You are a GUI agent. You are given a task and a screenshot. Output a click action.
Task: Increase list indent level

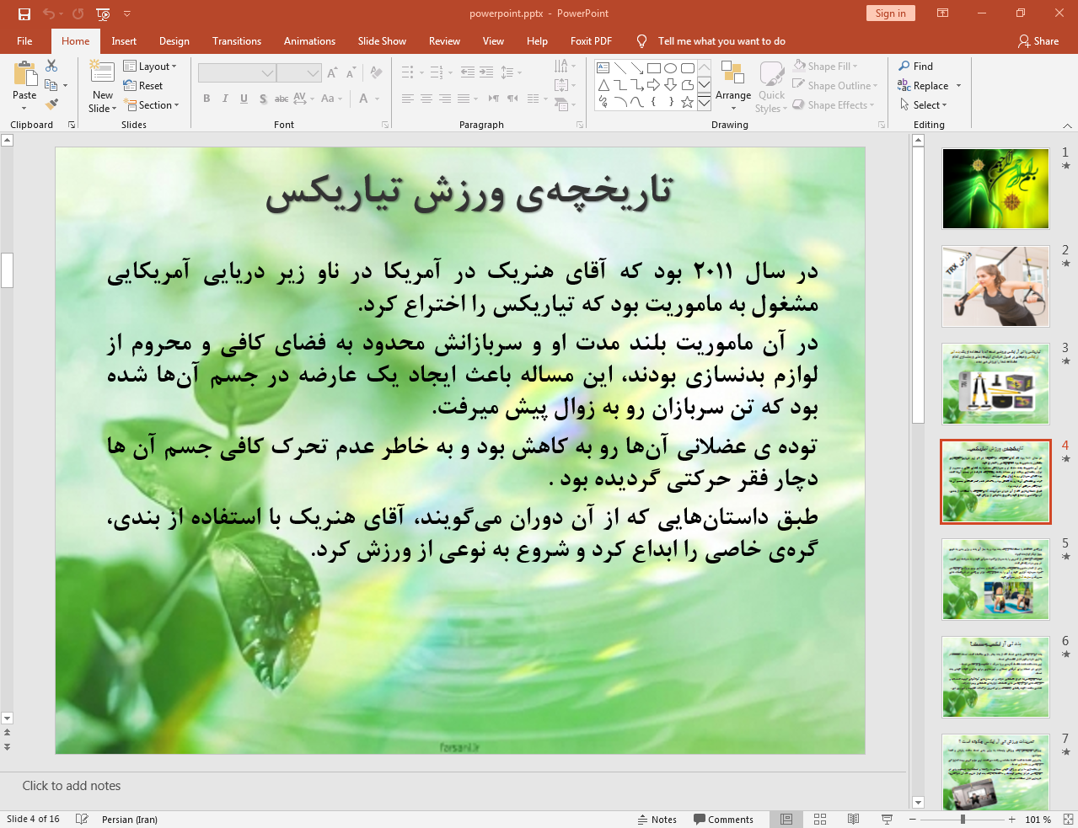click(486, 72)
